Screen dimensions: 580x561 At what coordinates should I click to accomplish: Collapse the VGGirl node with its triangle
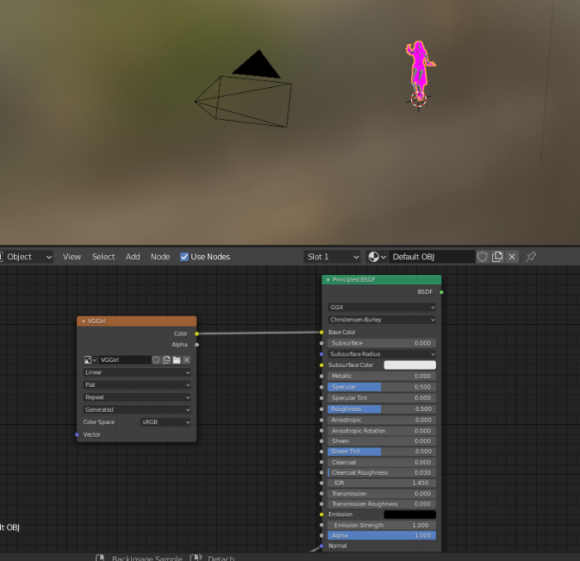point(83,322)
